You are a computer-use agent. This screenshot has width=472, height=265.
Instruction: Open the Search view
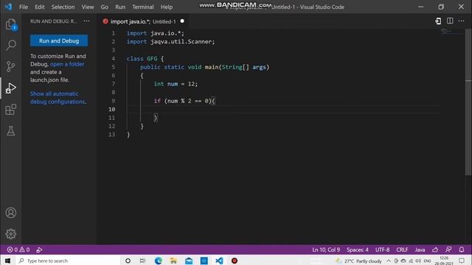click(x=11, y=46)
